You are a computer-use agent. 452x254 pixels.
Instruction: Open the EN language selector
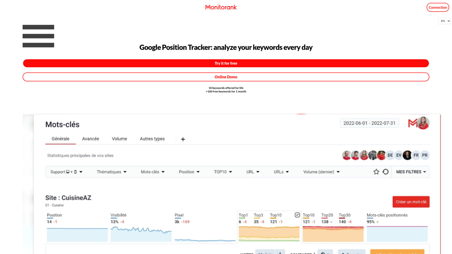click(x=444, y=21)
